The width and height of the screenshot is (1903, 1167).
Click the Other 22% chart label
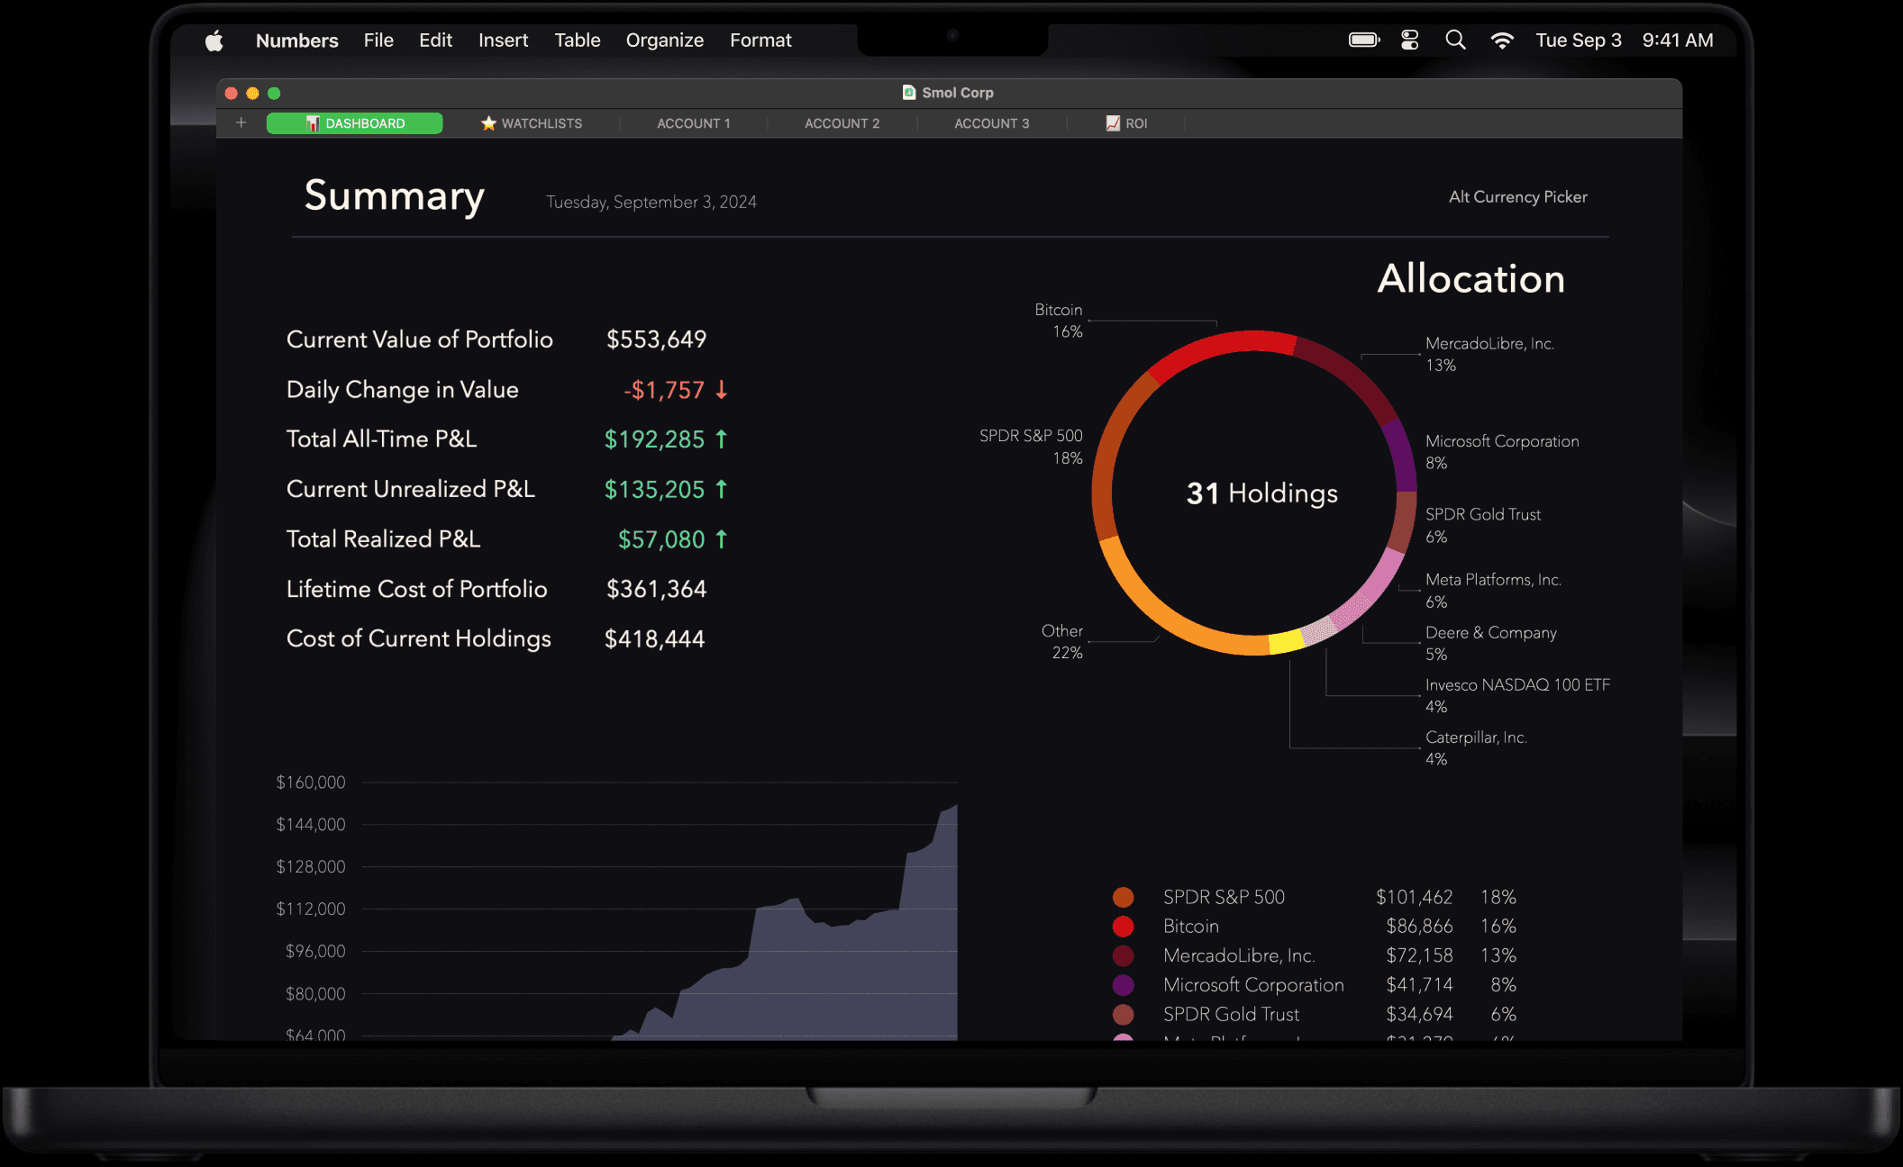(1061, 642)
